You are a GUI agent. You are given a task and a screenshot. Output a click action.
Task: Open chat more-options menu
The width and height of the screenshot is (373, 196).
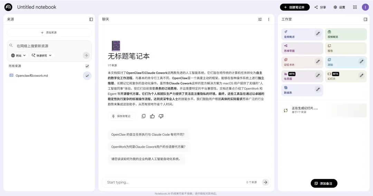[x=269, y=19]
